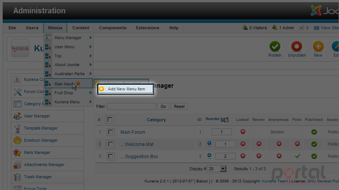Screen dimensions: 339x190
Task: Follow the Kunena Team link in footer
Action: 275,181
